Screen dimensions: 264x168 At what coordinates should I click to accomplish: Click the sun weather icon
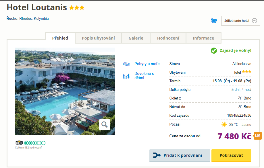pyautogui.click(x=224, y=124)
